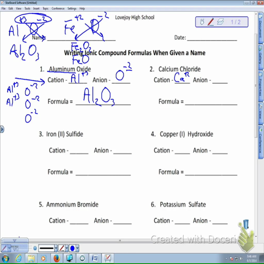Open the Settings menu
The height and width of the screenshot is (264, 264).
pyautogui.click(x=72, y=8)
